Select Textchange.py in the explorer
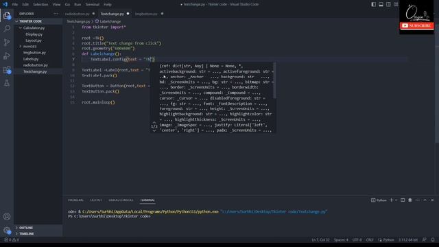Viewport: 439px width, 247px height. click(x=35, y=71)
